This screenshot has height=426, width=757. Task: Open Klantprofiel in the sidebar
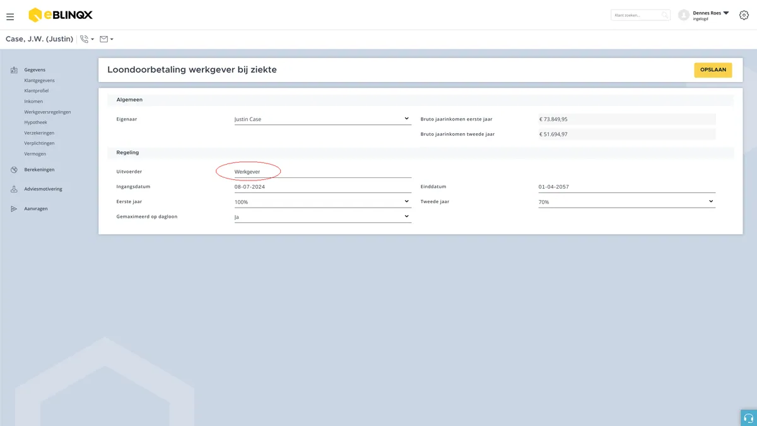(x=37, y=91)
